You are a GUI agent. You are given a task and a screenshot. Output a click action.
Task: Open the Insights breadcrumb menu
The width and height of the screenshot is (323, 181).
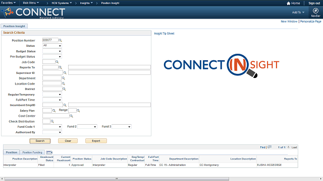(x=86, y=3)
